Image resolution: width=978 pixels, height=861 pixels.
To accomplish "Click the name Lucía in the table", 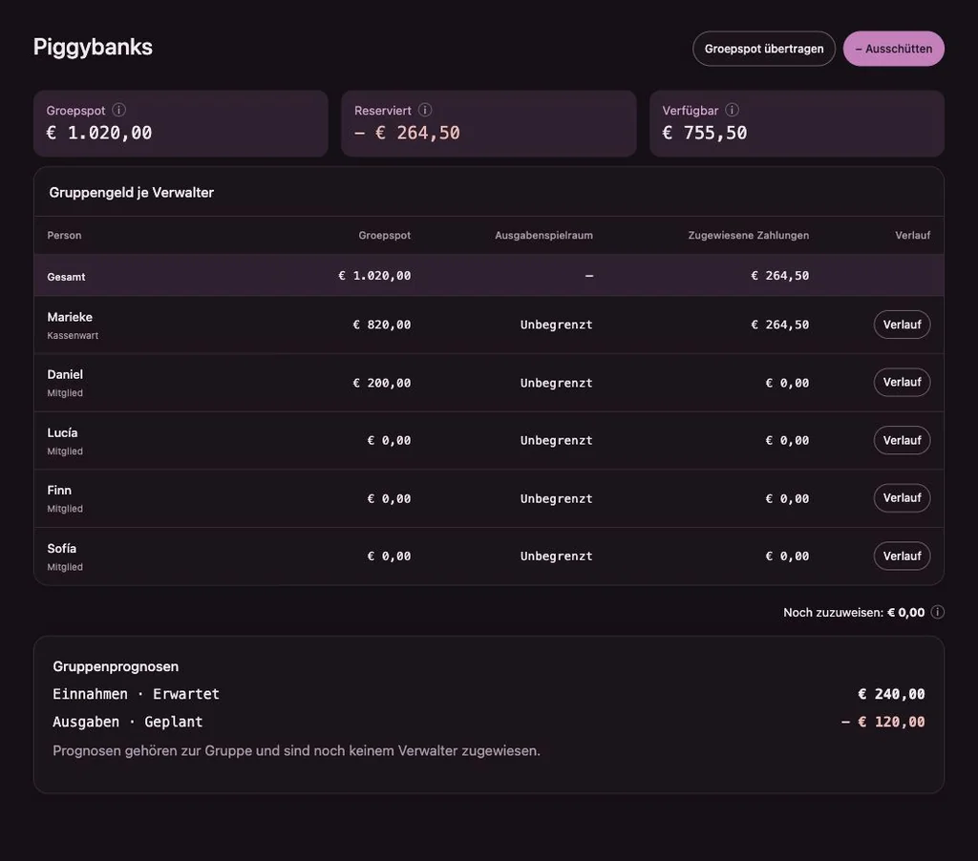I will click(x=62, y=432).
